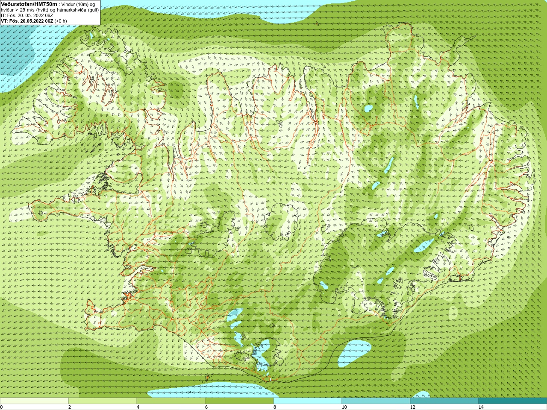Click the 'Veðurstofan/HM750m' title text

[x=29, y=4]
